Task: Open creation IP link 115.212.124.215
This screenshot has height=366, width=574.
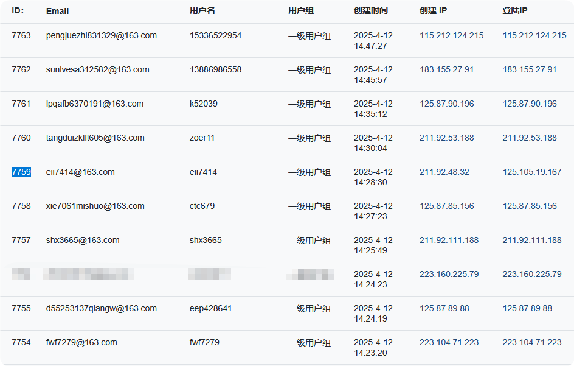Action: click(x=451, y=35)
